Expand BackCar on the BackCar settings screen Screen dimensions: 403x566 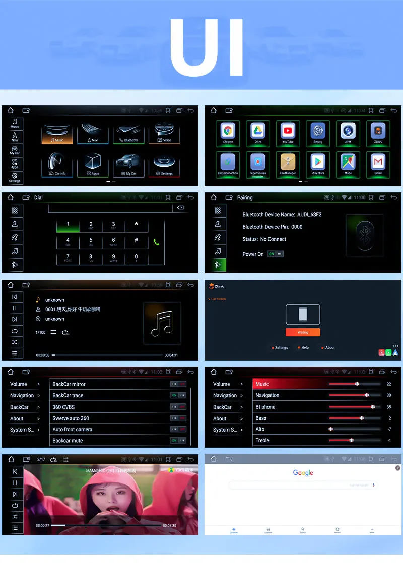pyautogui.click(x=25, y=407)
